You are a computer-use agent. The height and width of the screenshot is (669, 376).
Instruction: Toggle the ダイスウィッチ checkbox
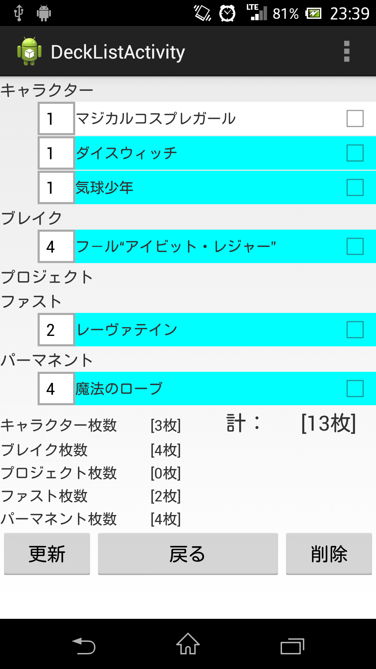(355, 153)
